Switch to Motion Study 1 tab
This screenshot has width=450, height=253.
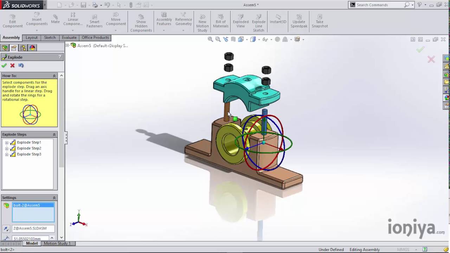click(57, 243)
